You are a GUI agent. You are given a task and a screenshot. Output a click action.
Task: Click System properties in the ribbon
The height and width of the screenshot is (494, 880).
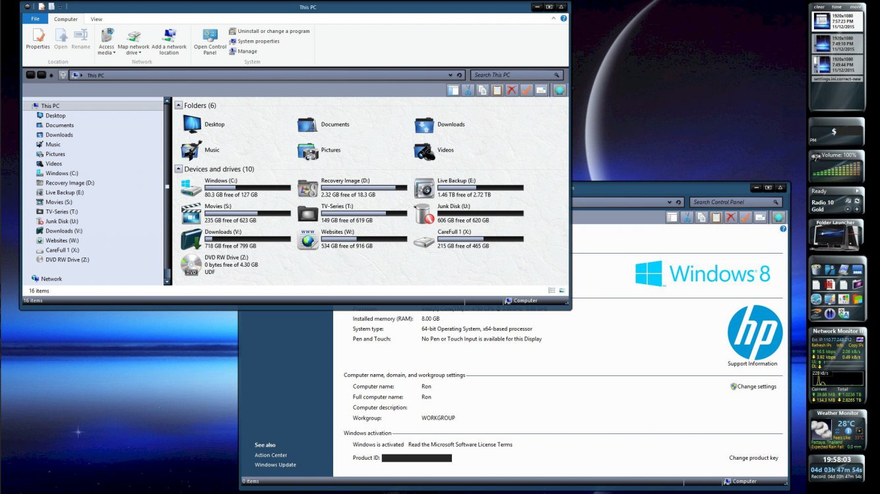click(254, 41)
